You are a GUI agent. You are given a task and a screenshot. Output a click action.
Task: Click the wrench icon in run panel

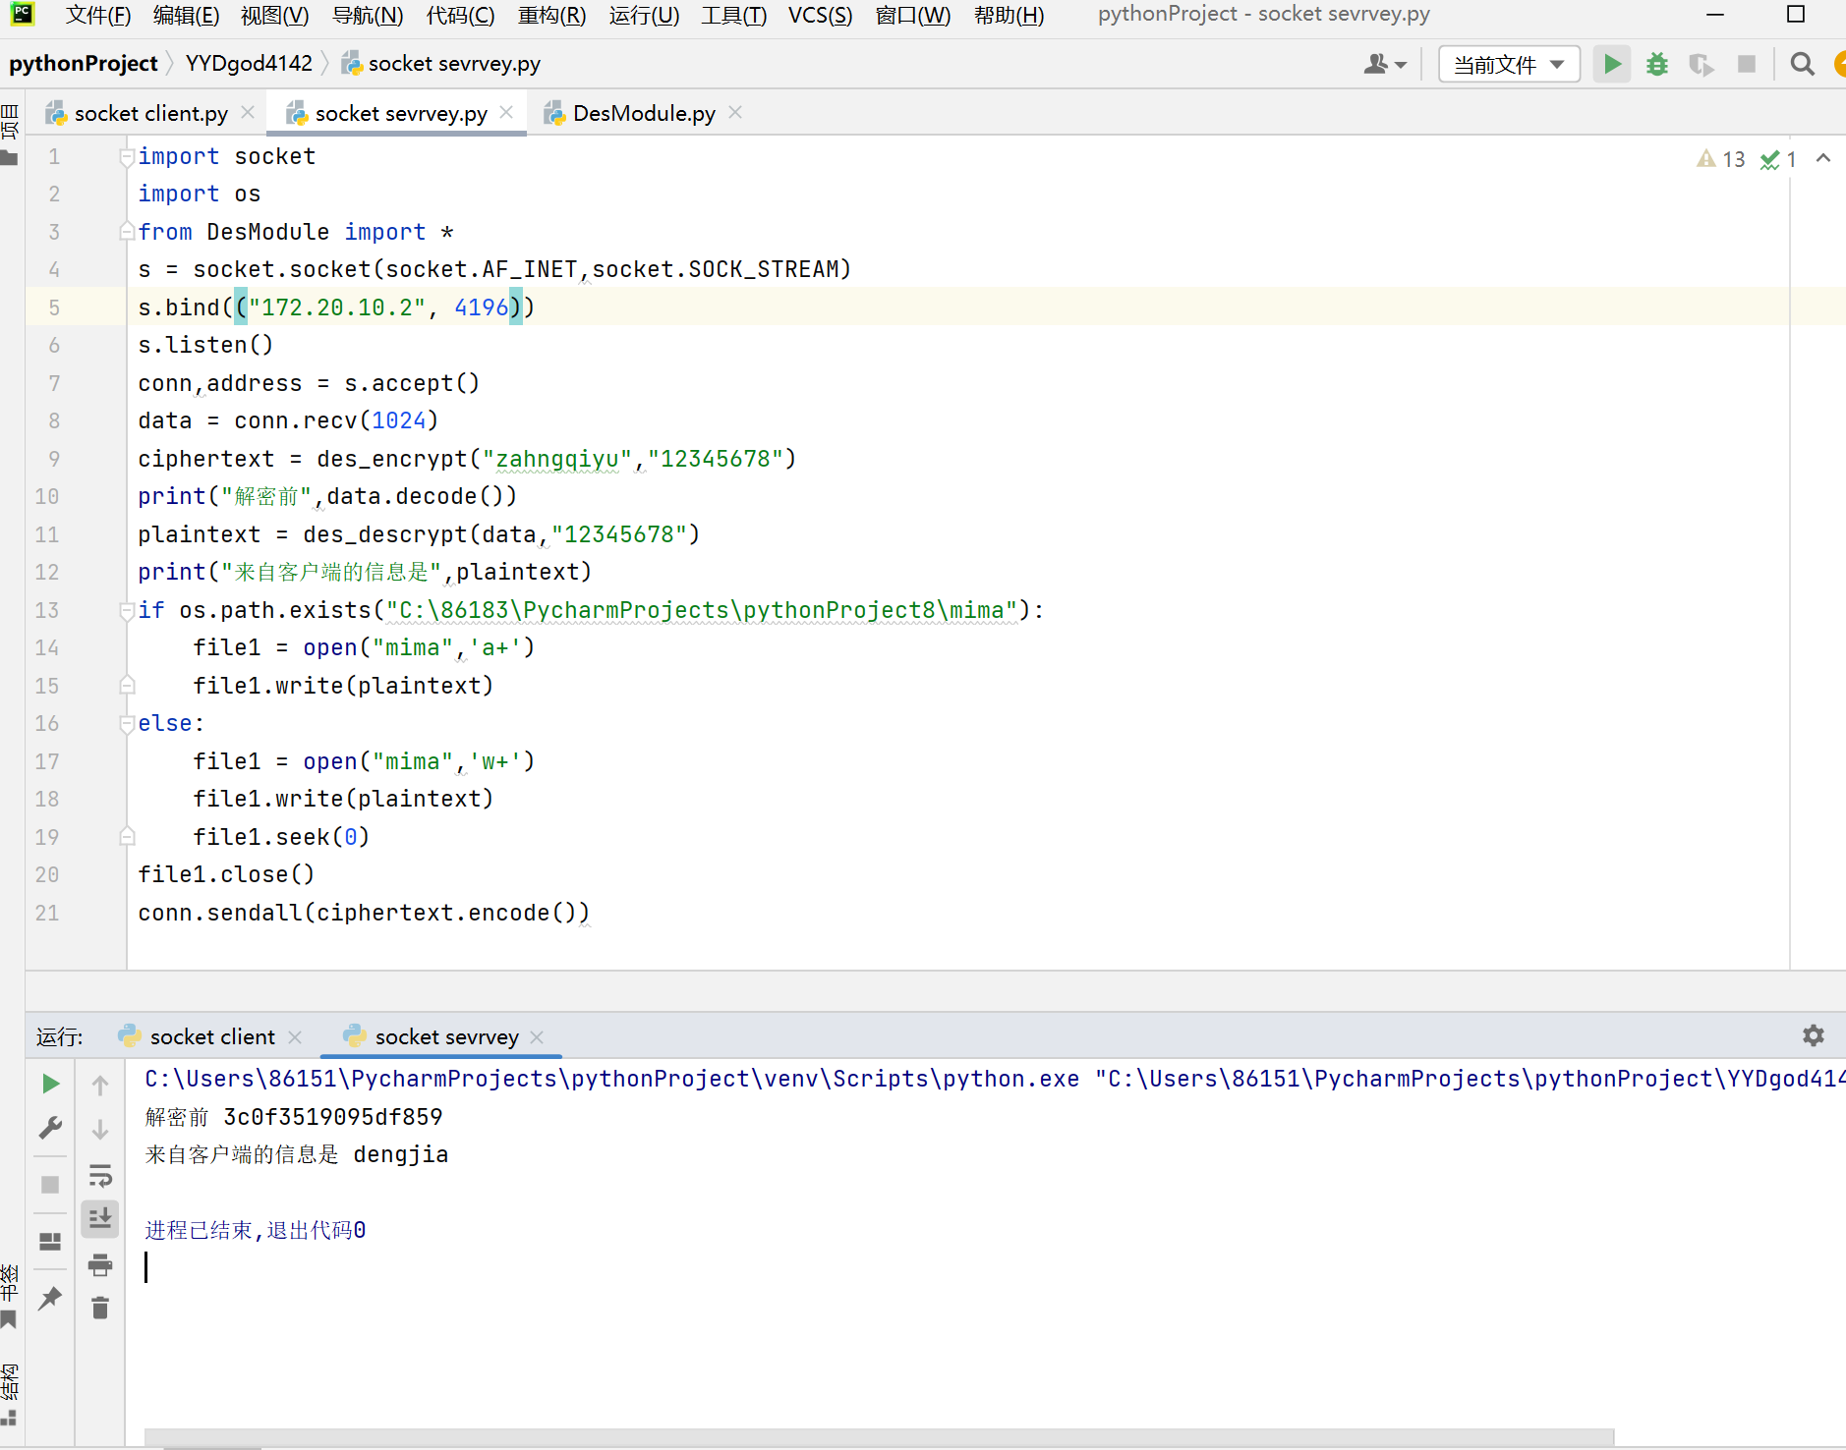50,1128
